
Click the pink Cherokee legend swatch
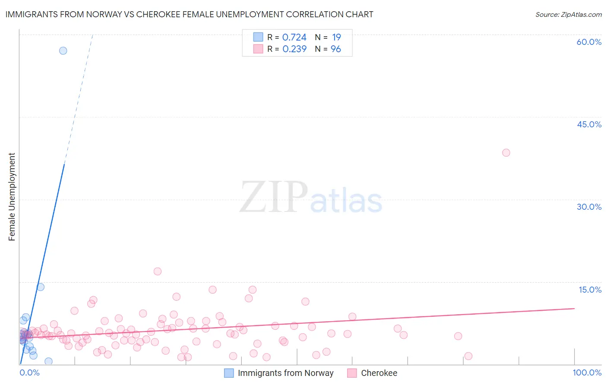click(352, 373)
